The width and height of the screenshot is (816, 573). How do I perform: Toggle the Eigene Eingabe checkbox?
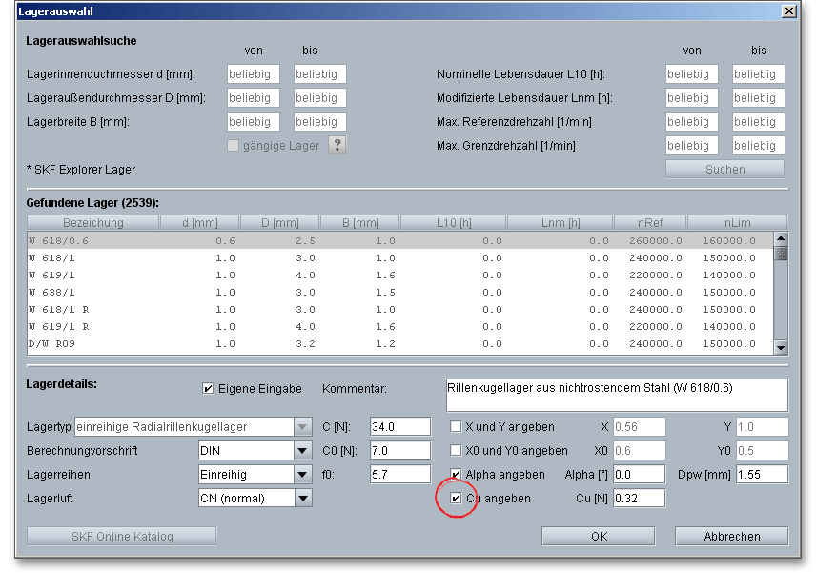pyautogui.click(x=208, y=389)
